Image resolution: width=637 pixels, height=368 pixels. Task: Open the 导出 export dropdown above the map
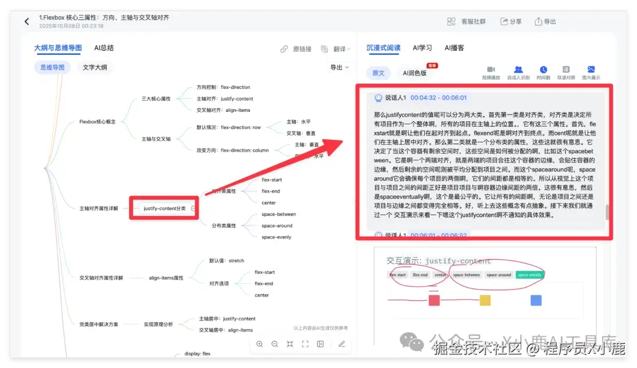point(338,67)
